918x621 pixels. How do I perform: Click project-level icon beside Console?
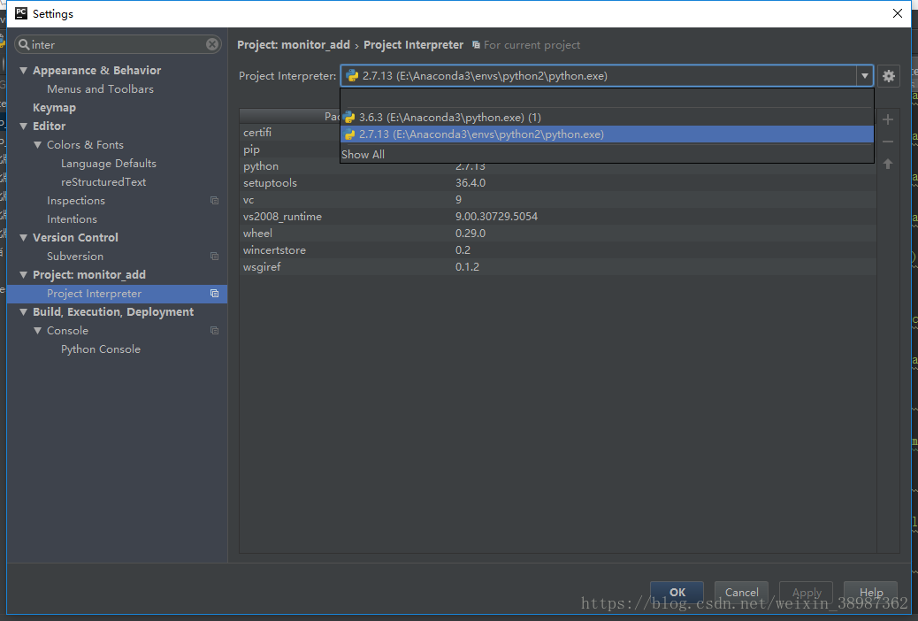[214, 331]
